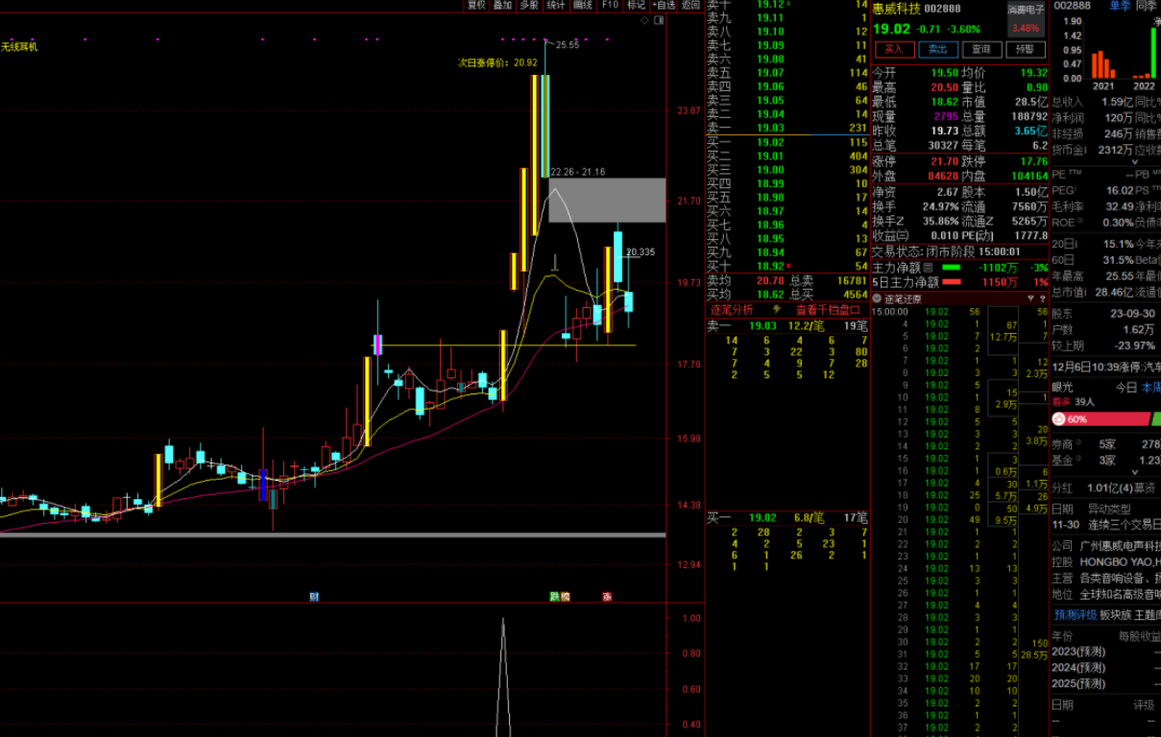
Task: Open 查看千档盘口 order book link
Action: [x=828, y=310]
